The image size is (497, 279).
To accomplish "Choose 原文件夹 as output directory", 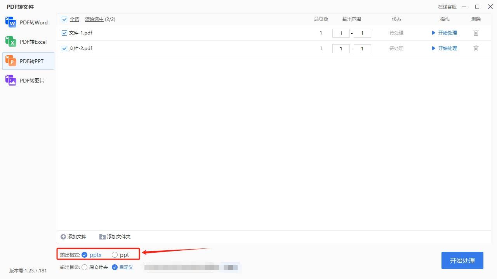I will click(84, 267).
